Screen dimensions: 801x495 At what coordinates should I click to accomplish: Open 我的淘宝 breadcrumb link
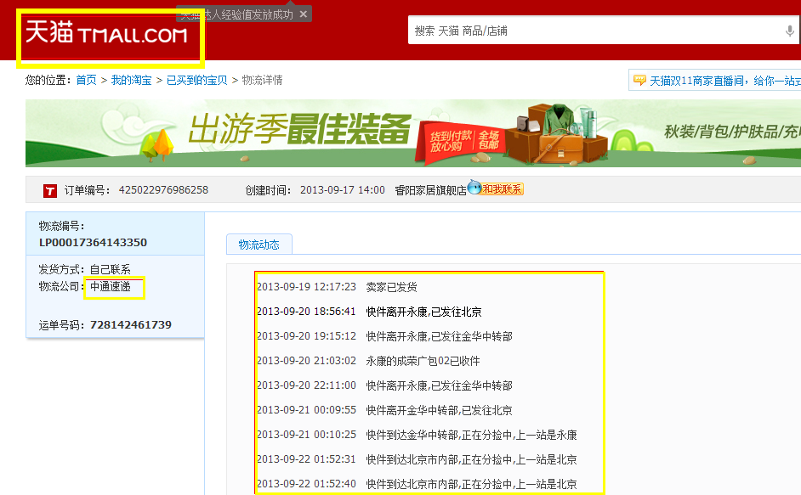[131, 80]
